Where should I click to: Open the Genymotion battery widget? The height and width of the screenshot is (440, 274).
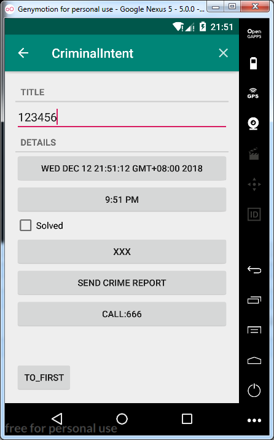(x=254, y=63)
